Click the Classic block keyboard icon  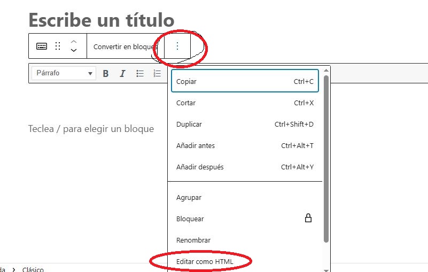coord(42,46)
